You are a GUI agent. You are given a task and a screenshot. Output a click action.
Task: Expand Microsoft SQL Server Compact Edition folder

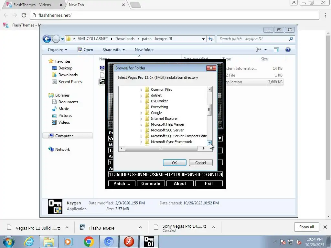[x=141, y=136]
